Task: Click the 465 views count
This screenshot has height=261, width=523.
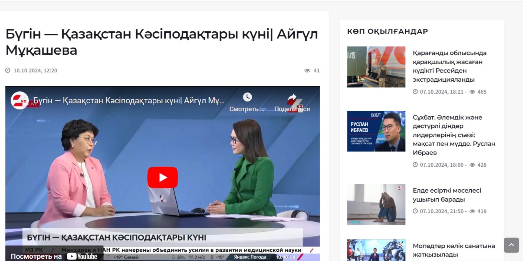Action: [x=482, y=92]
